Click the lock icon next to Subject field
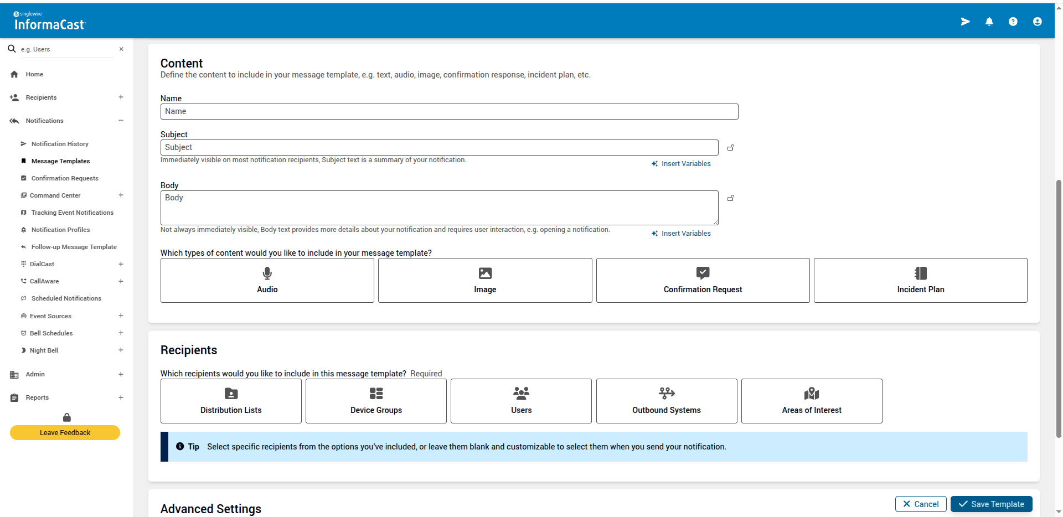The height and width of the screenshot is (517, 1063). point(731,148)
